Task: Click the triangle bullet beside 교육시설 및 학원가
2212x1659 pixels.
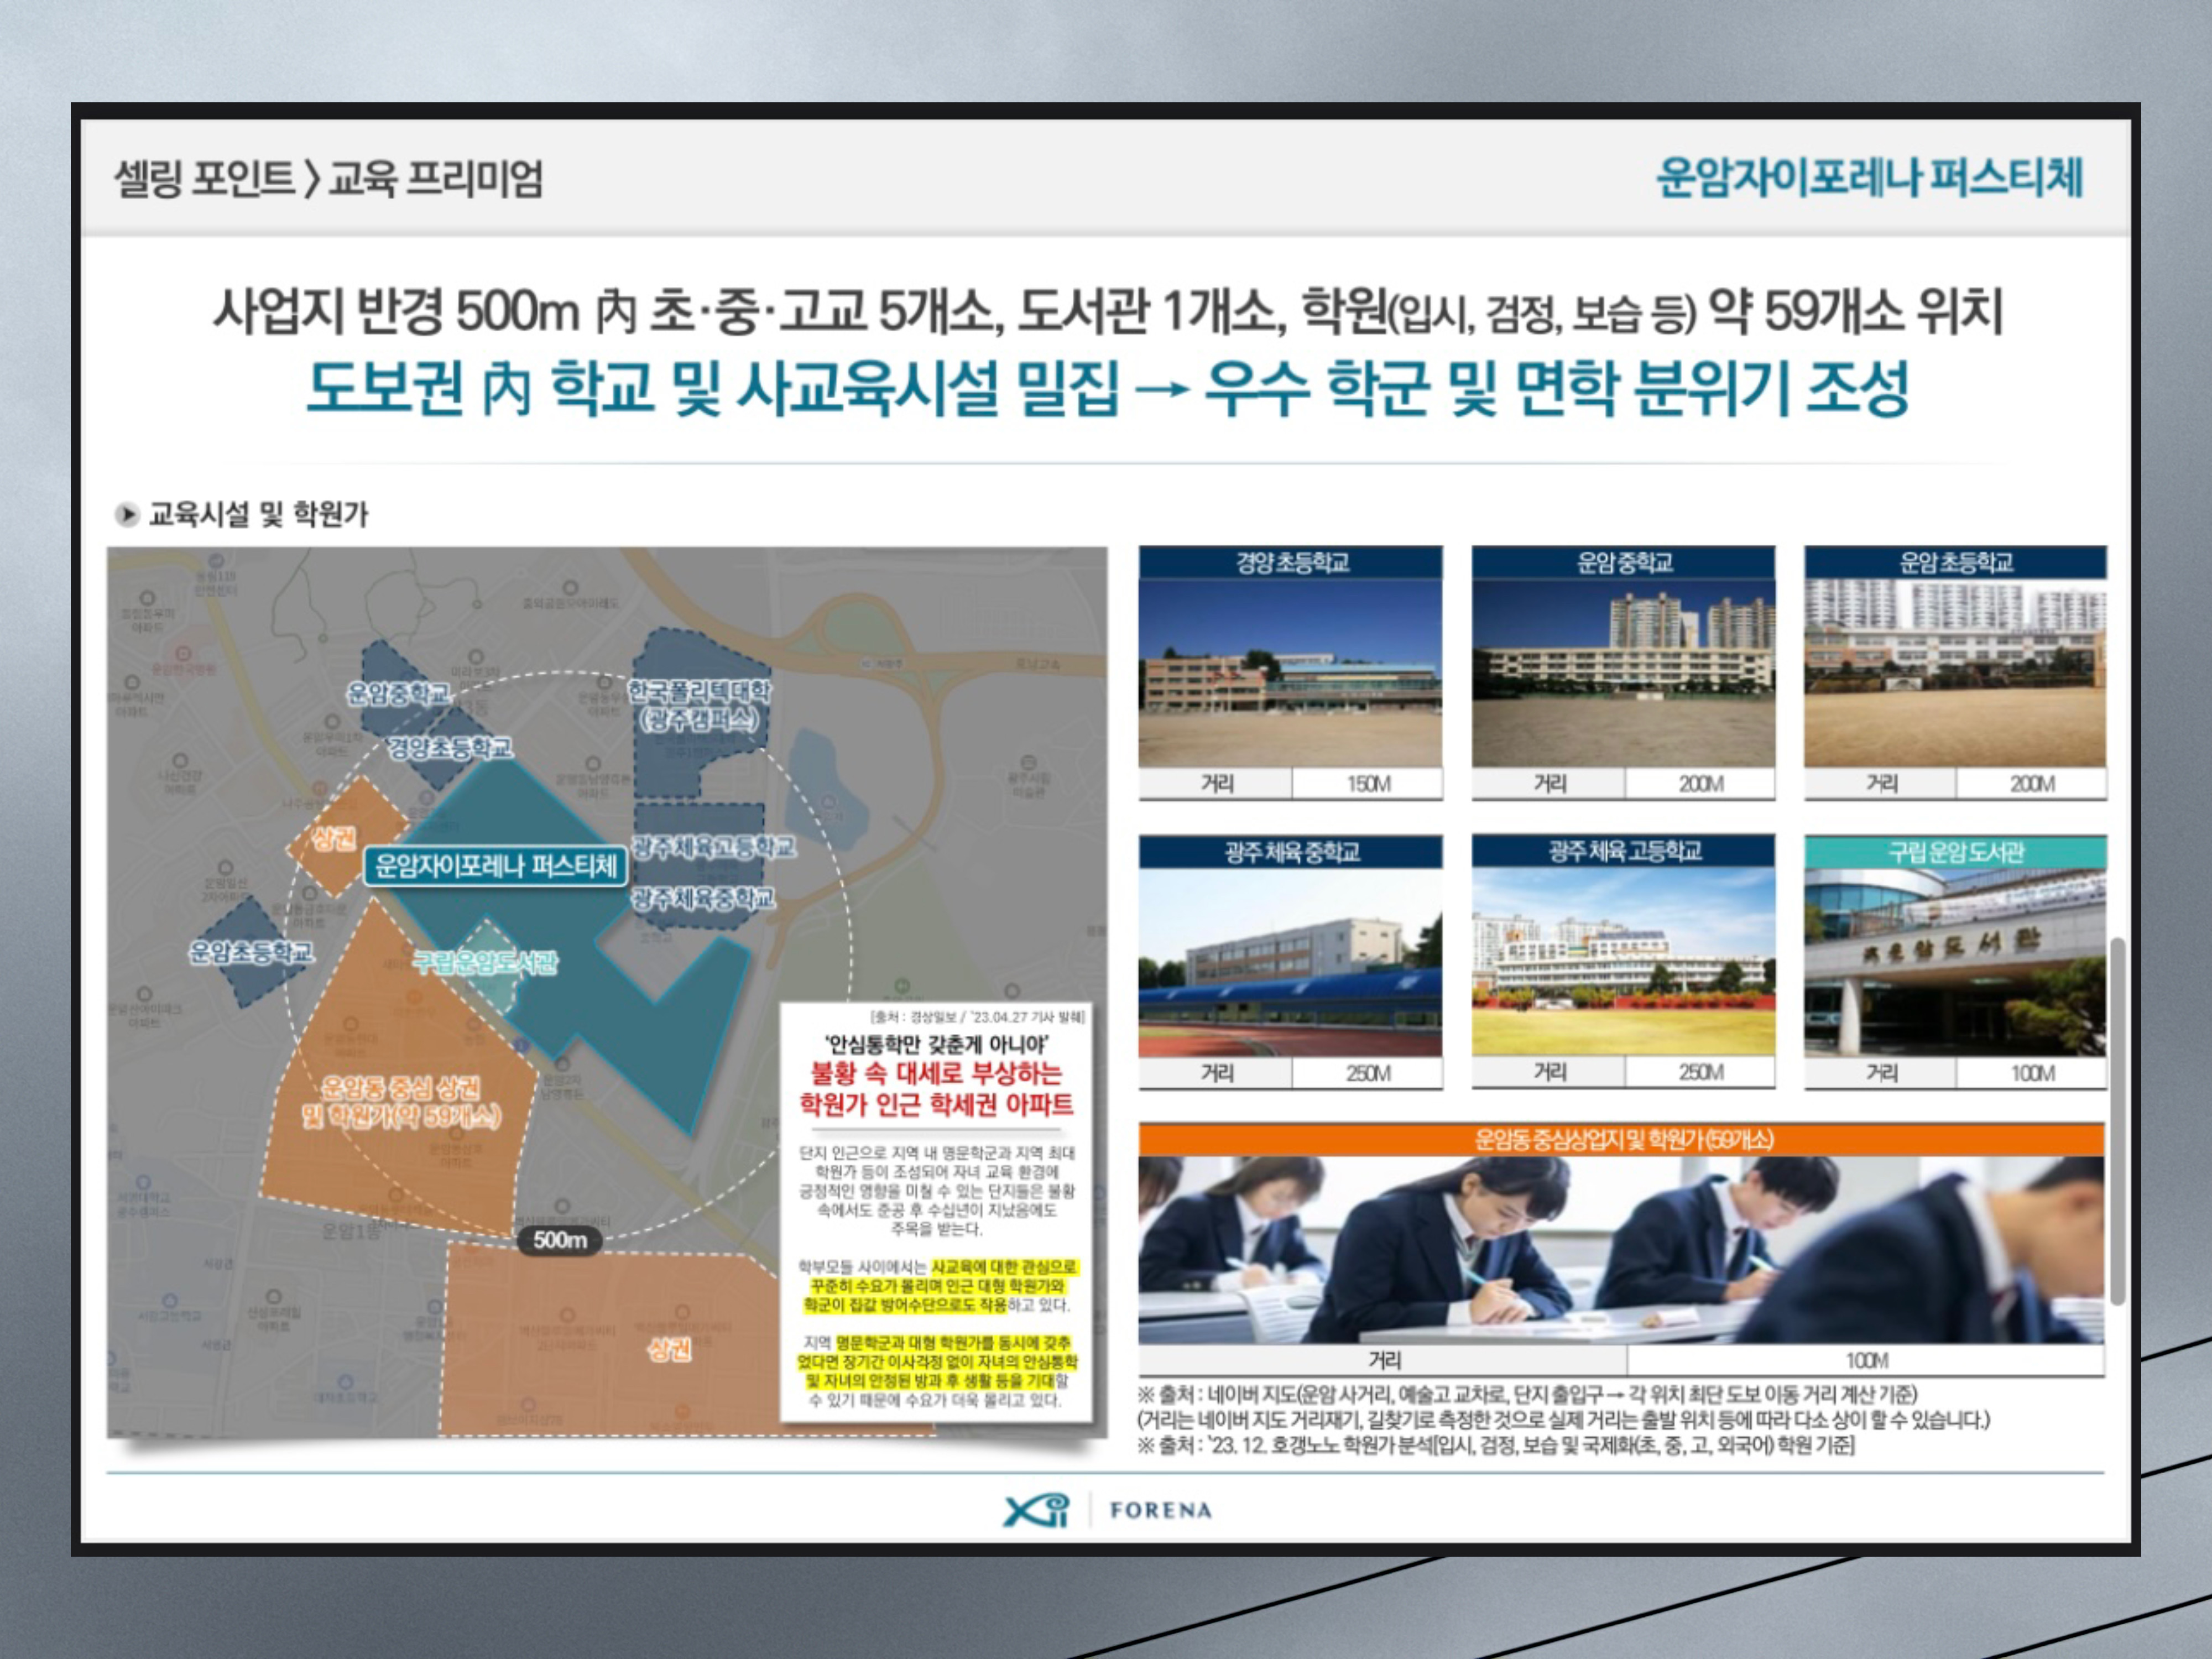Action: pyautogui.click(x=127, y=515)
